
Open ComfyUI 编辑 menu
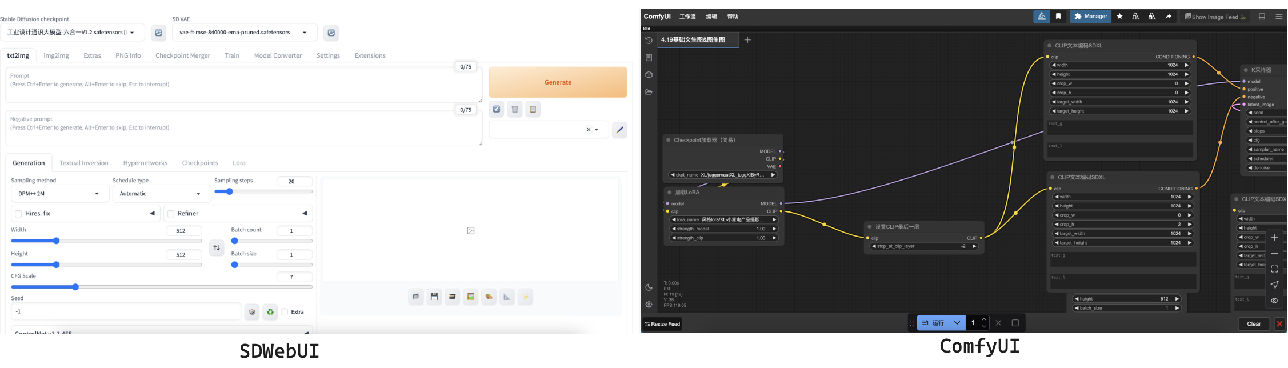pyautogui.click(x=711, y=17)
